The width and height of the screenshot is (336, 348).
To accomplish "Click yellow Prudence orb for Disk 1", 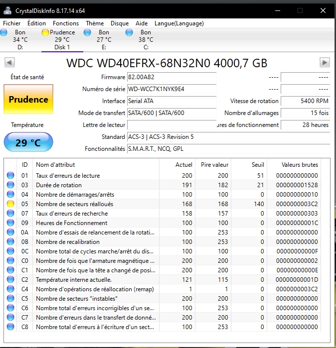I will pos(45,33).
